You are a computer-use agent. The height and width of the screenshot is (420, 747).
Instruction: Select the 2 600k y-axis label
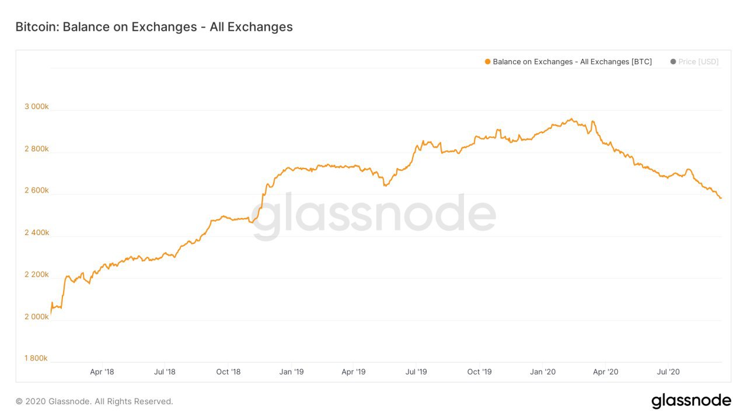[36, 191]
